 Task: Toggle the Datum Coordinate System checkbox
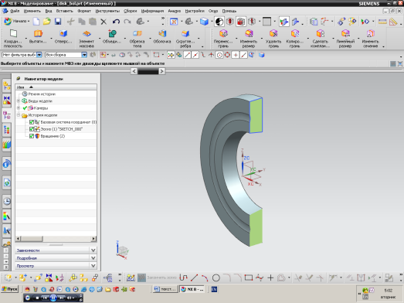32,122
